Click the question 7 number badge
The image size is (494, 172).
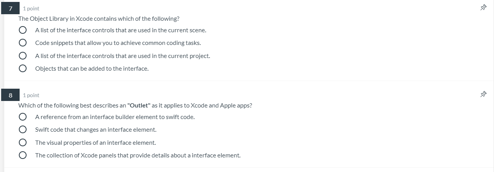tap(10, 8)
